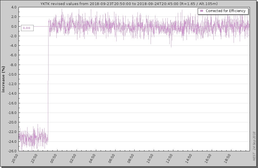Image resolution: width=258 pixels, height=168 pixels.
Task: Click the -4.0 y-axis tick label
Action: tap(13, 45)
